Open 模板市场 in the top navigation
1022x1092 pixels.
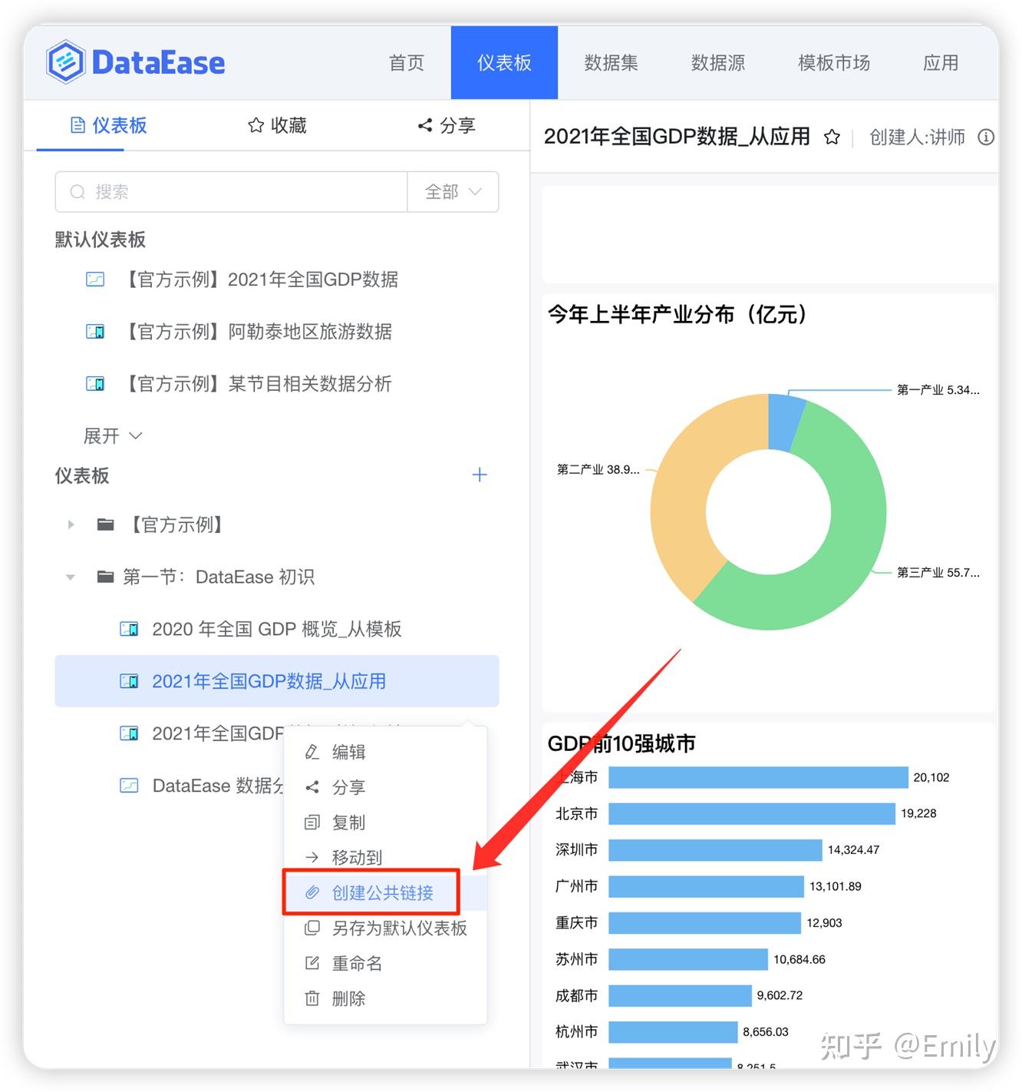pos(833,63)
